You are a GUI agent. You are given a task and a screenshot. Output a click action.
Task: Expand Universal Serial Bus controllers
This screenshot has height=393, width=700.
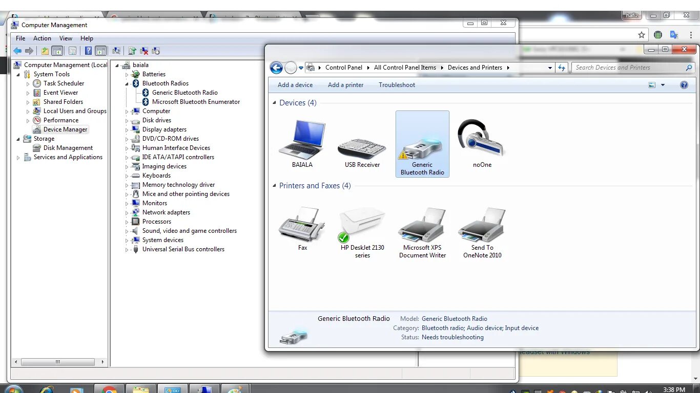pyautogui.click(x=127, y=249)
